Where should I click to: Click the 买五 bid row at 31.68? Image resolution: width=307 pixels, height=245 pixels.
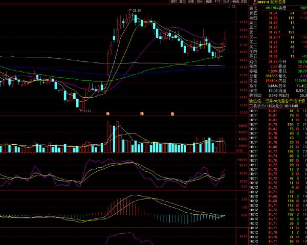coord(278,56)
